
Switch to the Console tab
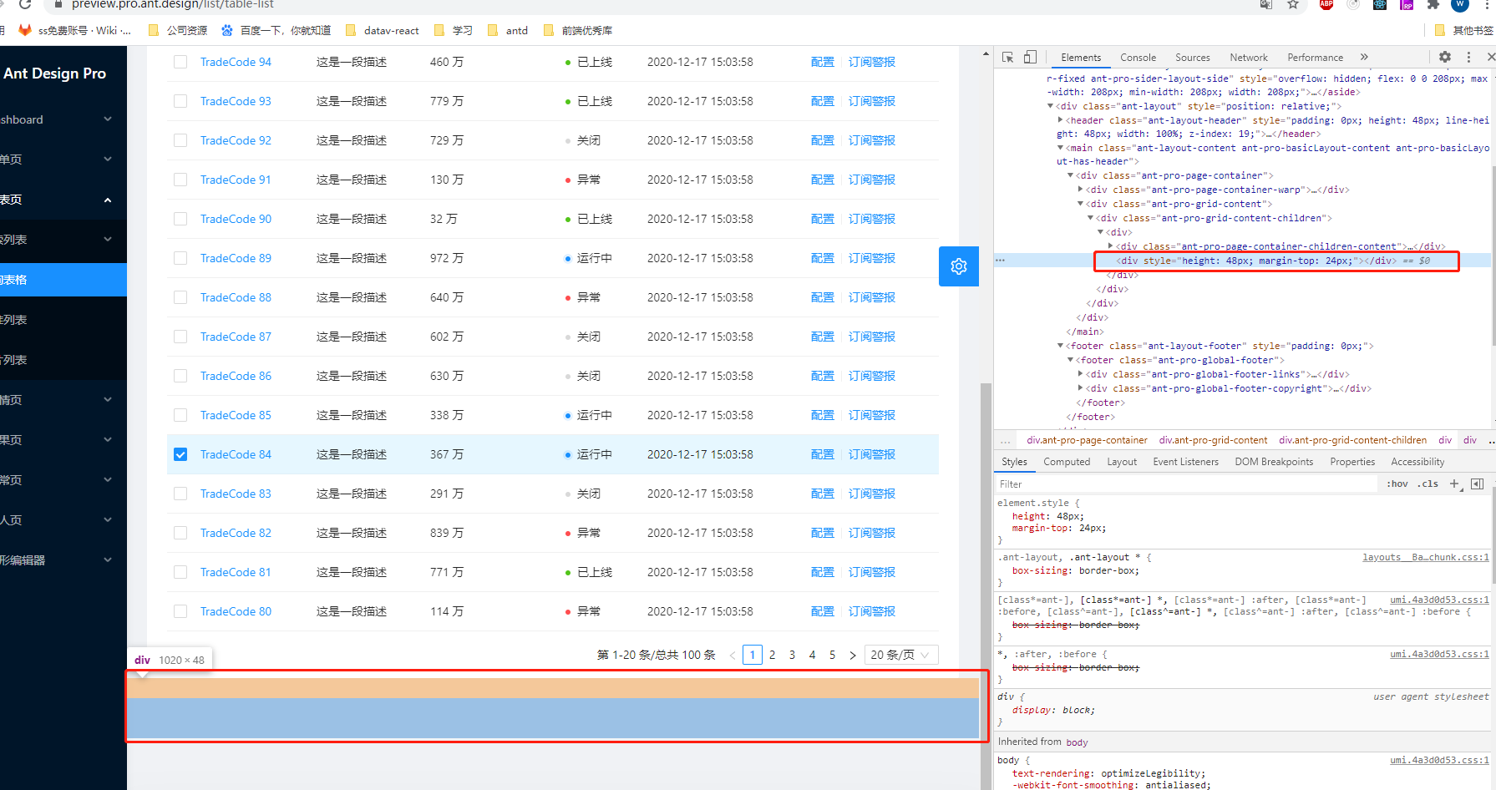pyautogui.click(x=1138, y=58)
